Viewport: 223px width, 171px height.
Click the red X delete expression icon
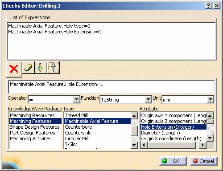14,69
